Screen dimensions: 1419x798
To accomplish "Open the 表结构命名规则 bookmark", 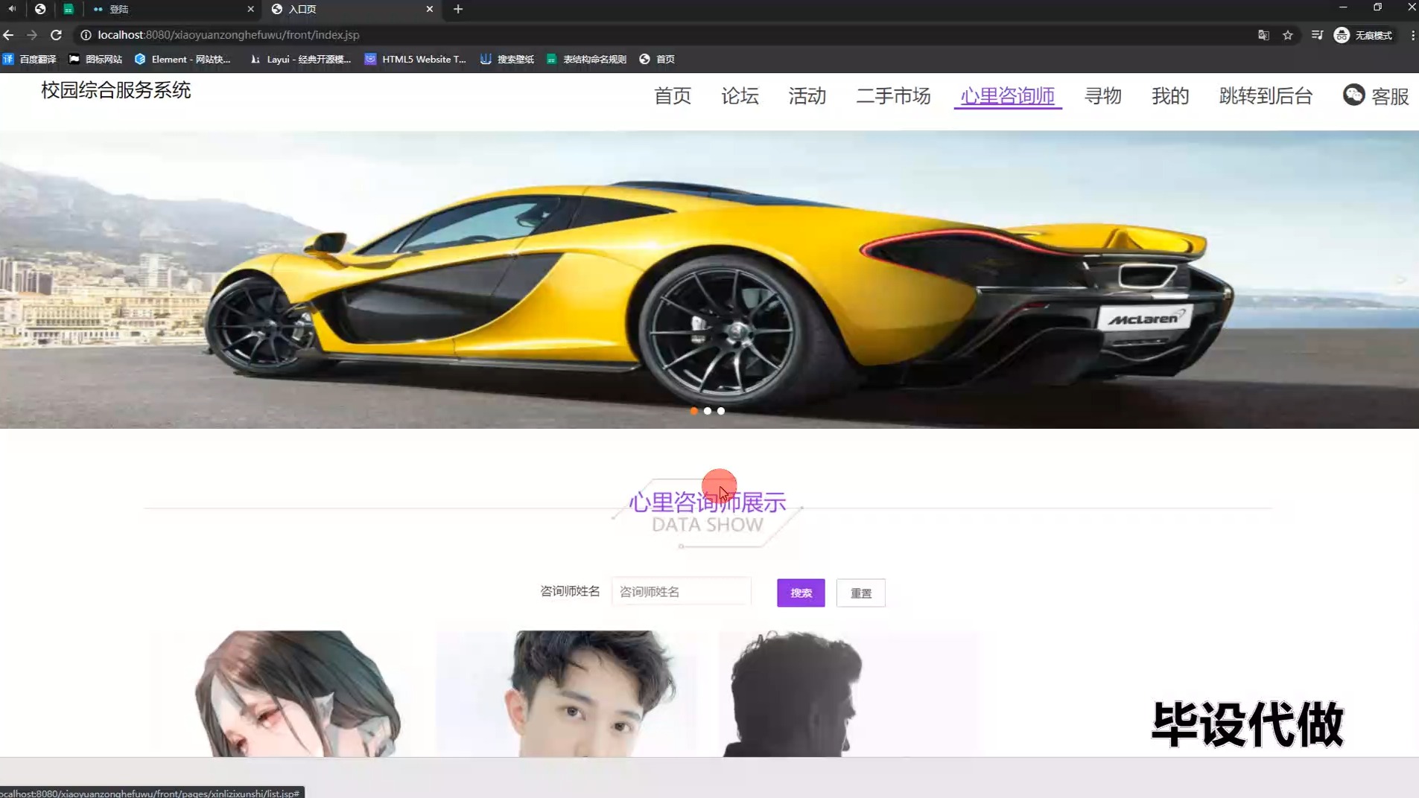I will [x=586, y=60].
